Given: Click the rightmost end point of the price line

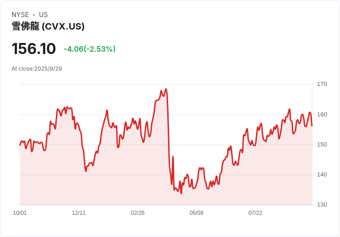Looking at the screenshot, I should coord(312,126).
